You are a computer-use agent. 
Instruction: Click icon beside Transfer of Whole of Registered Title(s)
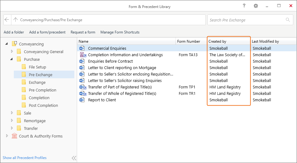coord(83,93)
